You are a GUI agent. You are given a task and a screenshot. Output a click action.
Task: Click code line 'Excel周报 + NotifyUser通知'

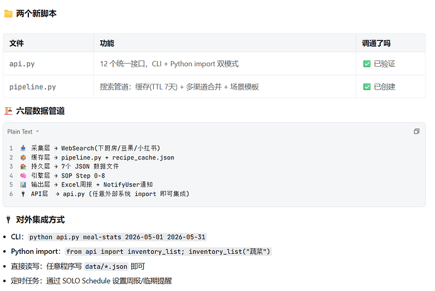[107, 185]
